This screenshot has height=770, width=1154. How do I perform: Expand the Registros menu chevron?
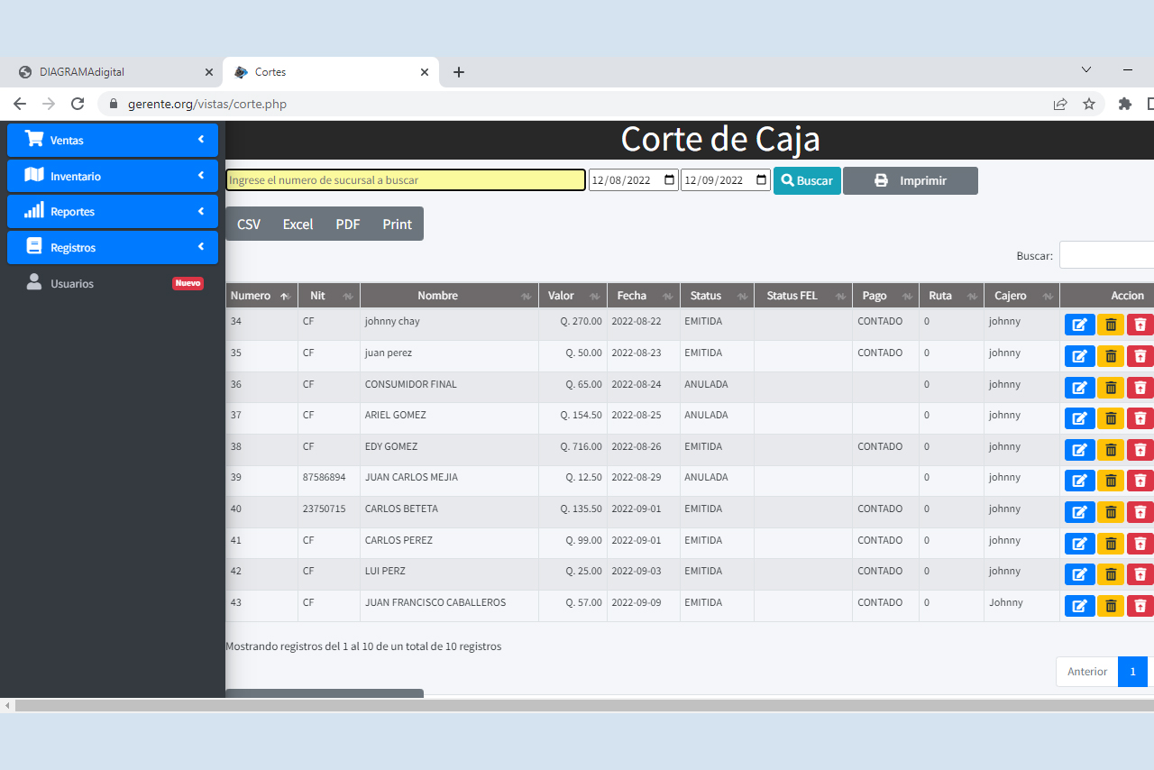[201, 246]
